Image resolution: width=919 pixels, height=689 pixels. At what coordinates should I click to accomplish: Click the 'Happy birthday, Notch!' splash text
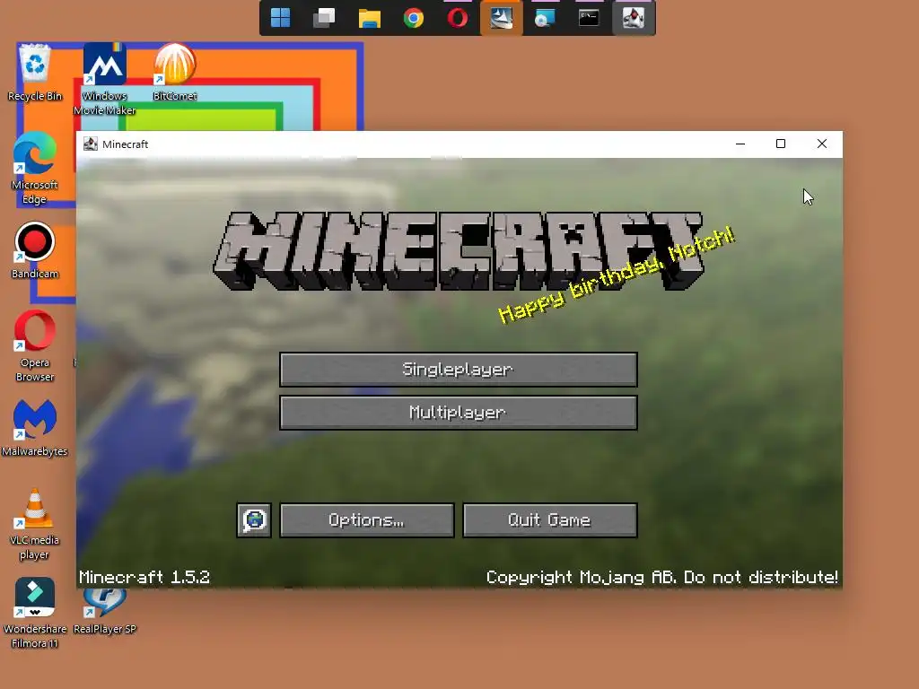click(616, 275)
